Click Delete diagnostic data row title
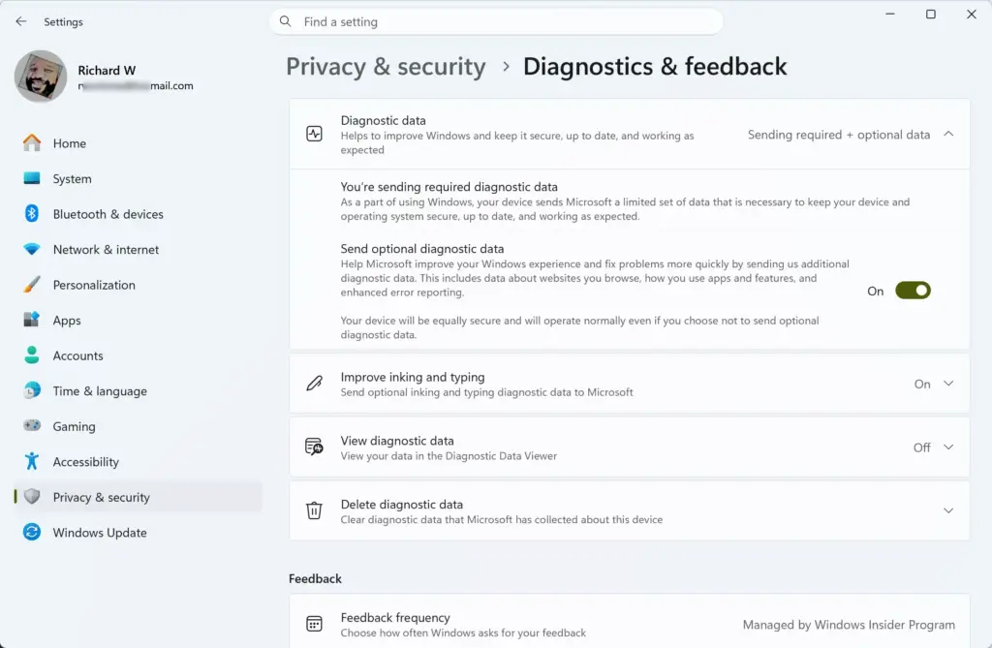The height and width of the screenshot is (648, 992). 402,505
